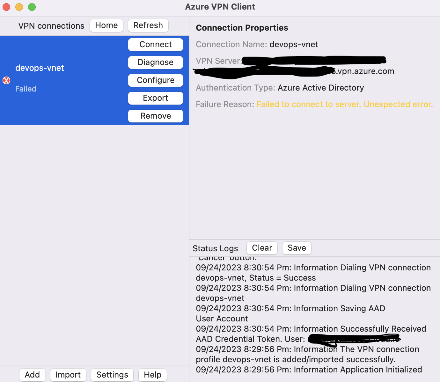Click the Connection Properties heading
The width and height of the screenshot is (440, 382).
tap(242, 28)
